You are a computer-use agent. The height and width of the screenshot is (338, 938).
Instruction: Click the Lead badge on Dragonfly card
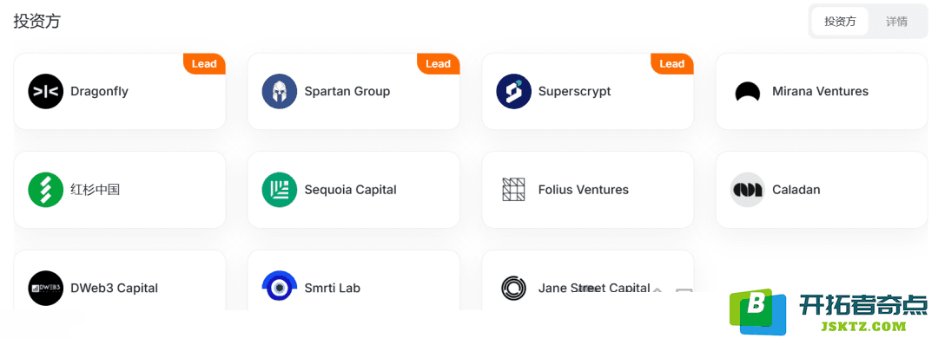click(x=204, y=64)
